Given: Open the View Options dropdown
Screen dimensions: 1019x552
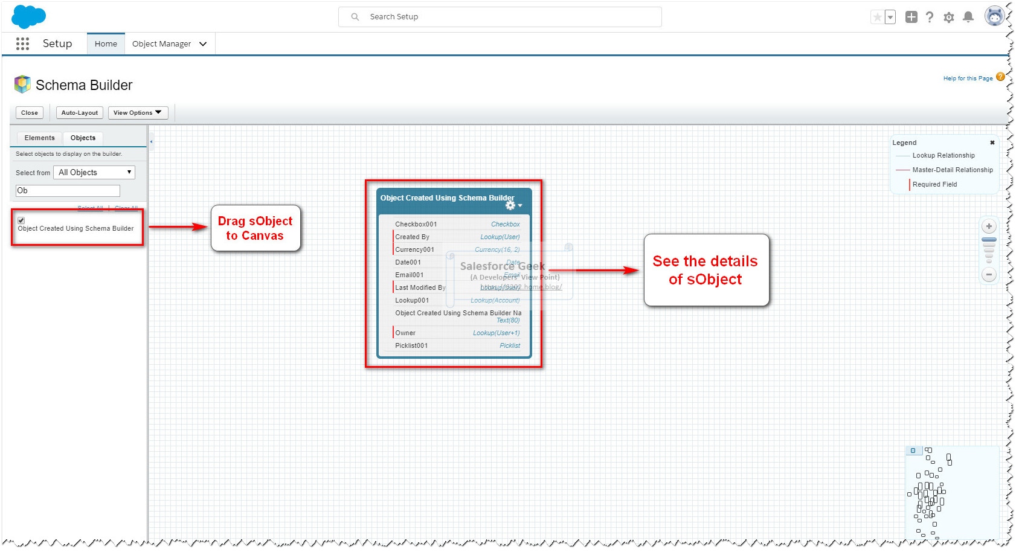Looking at the screenshot, I should point(138,112).
